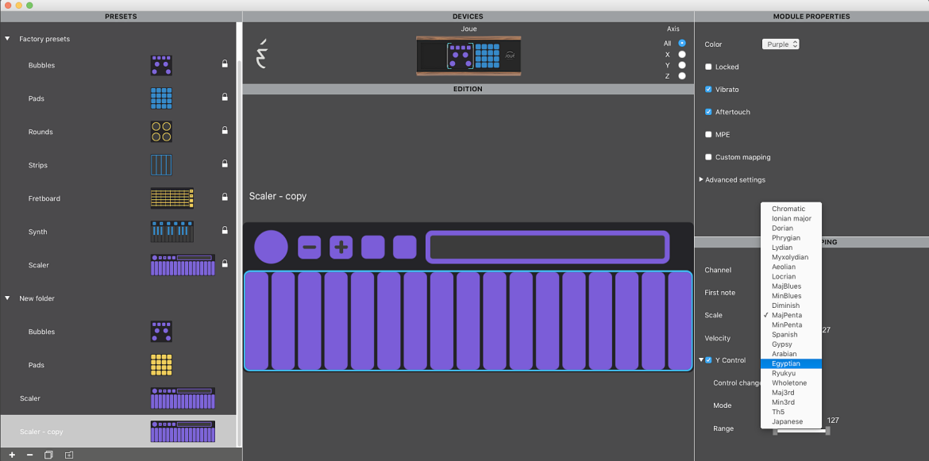Open the Rounds preset thumbnail

coord(161,132)
